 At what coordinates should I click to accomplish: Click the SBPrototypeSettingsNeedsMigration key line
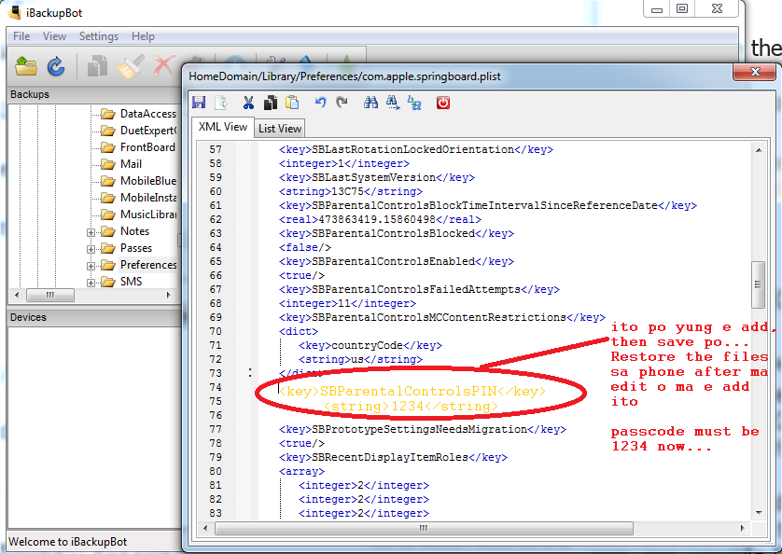click(422, 429)
